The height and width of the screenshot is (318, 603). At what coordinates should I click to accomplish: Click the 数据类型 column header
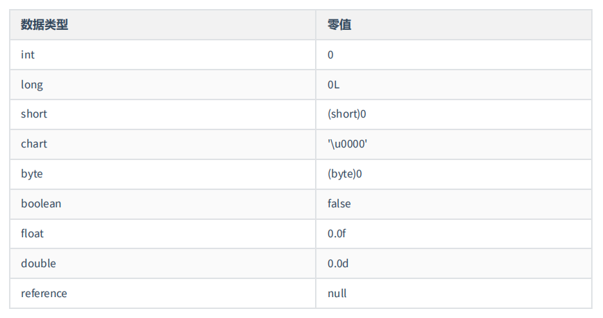[163, 24]
